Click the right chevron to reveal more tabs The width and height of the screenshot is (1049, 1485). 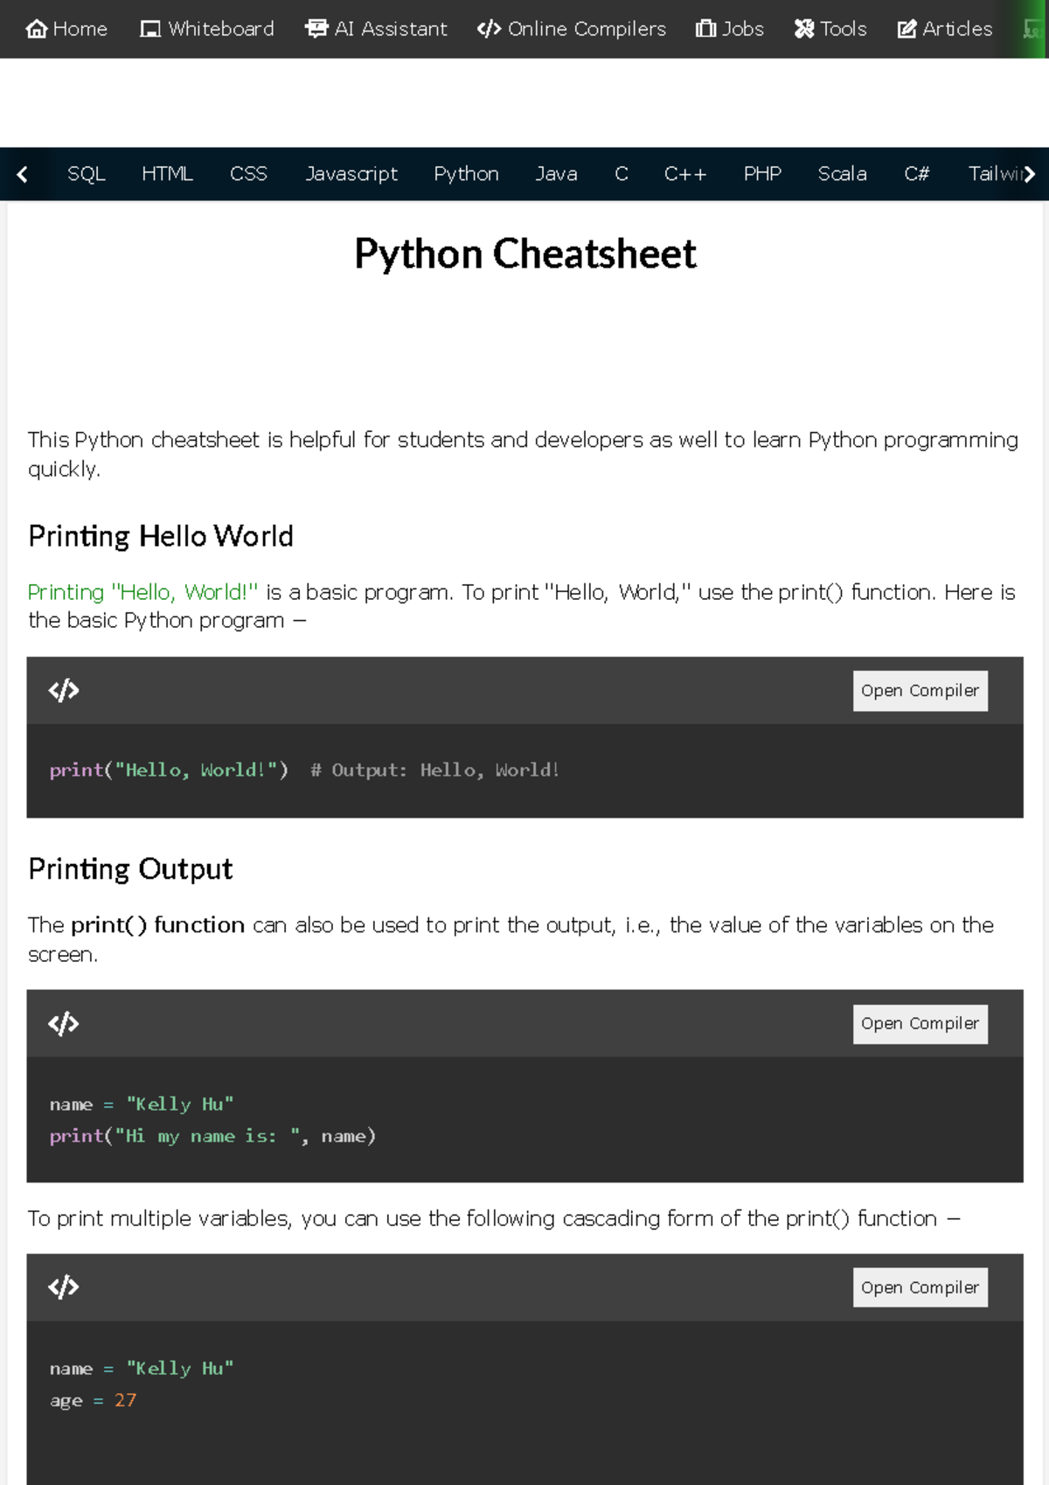coord(1029,174)
